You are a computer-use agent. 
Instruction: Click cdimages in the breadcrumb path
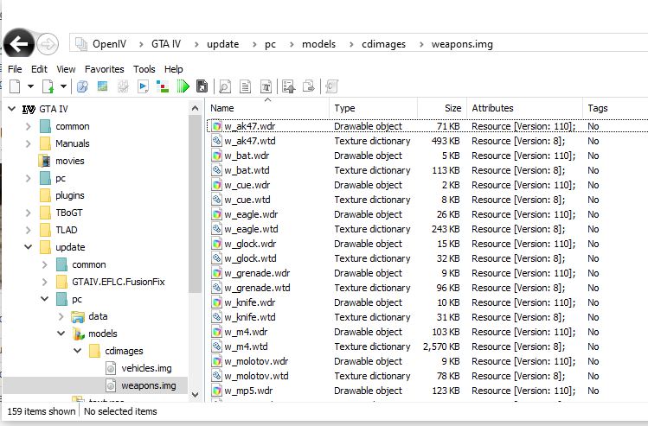tap(383, 44)
